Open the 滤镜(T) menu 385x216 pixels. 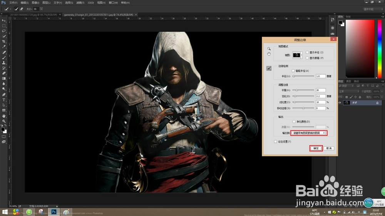[x=80, y=3]
